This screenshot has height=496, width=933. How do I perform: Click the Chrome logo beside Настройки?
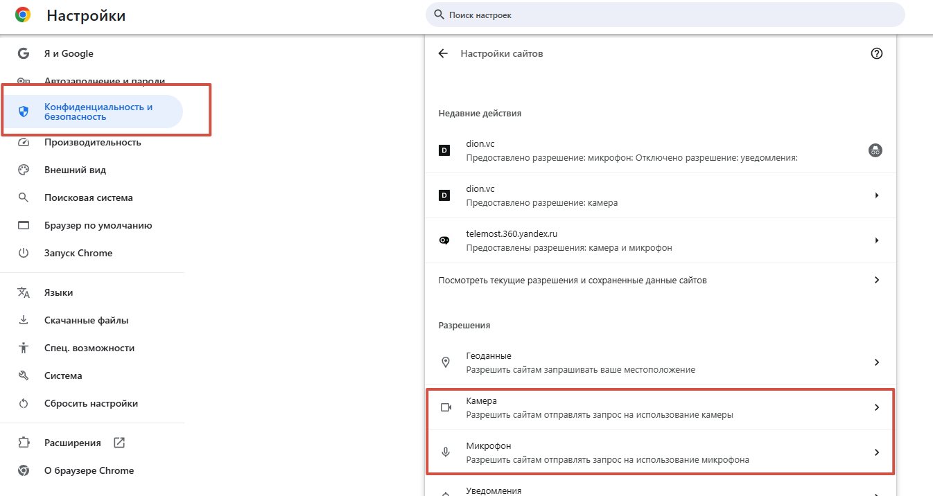coord(23,15)
